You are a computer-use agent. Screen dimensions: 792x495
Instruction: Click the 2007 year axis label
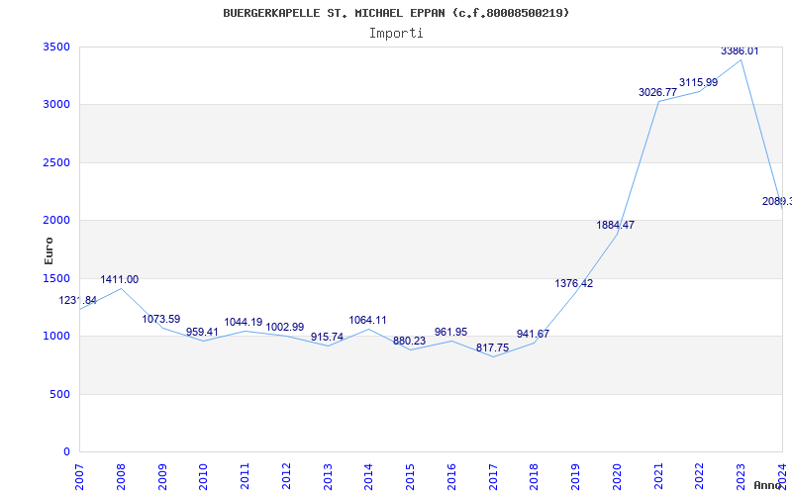[79, 477]
